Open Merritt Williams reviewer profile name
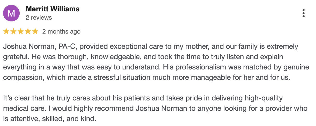316x126 pixels. (53, 9)
